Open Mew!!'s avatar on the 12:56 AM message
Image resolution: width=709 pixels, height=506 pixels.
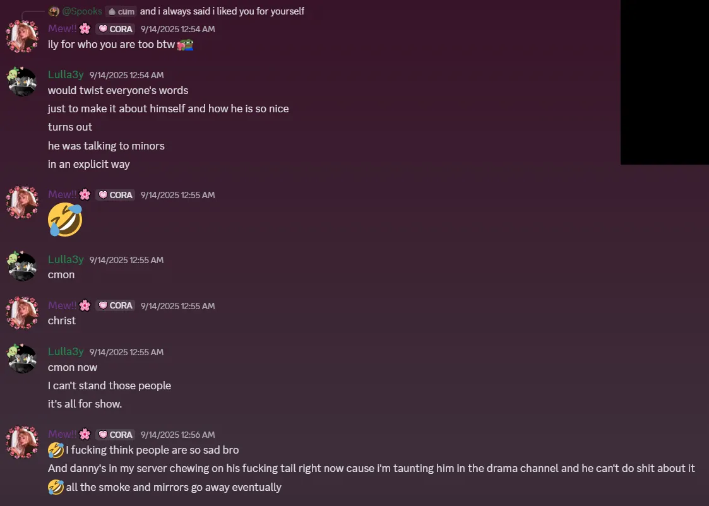(x=22, y=442)
